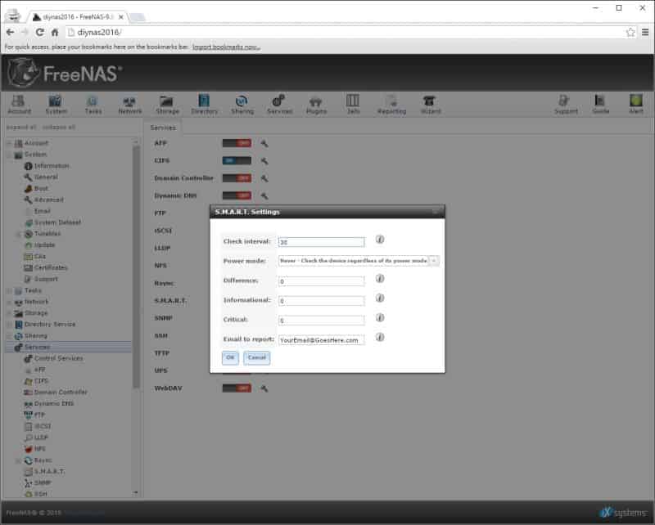Expand the Storage tree node
655x525 pixels.
(9, 313)
